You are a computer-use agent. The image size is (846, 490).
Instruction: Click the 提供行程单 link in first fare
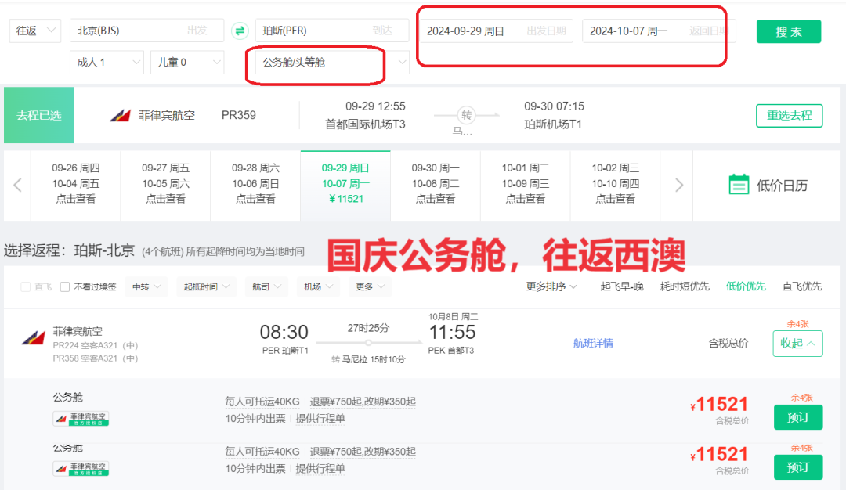coord(320,418)
